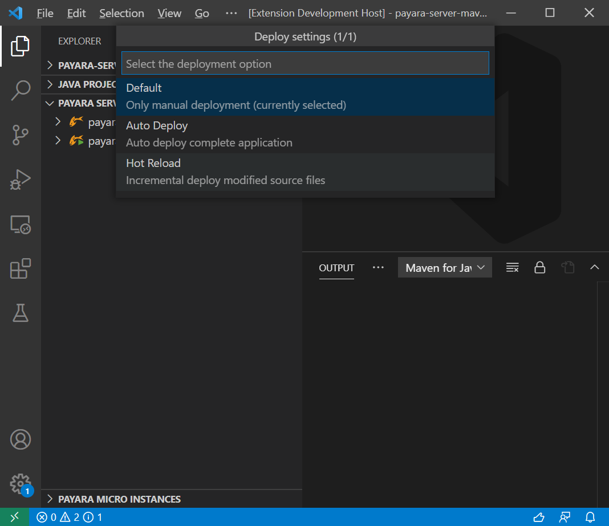Open the Remote Explorer view
Screen dimensions: 609x526
click(21, 225)
